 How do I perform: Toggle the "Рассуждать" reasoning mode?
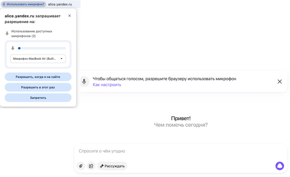point(112,166)
